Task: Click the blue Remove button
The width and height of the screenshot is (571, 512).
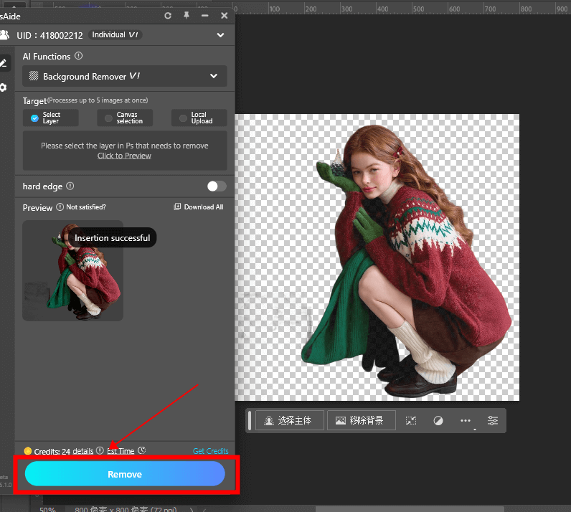Action: point(125,474)
